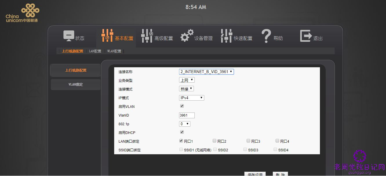Click the 连接模式 label
This screenshot has width=386, height=176.
pos(125,89)
